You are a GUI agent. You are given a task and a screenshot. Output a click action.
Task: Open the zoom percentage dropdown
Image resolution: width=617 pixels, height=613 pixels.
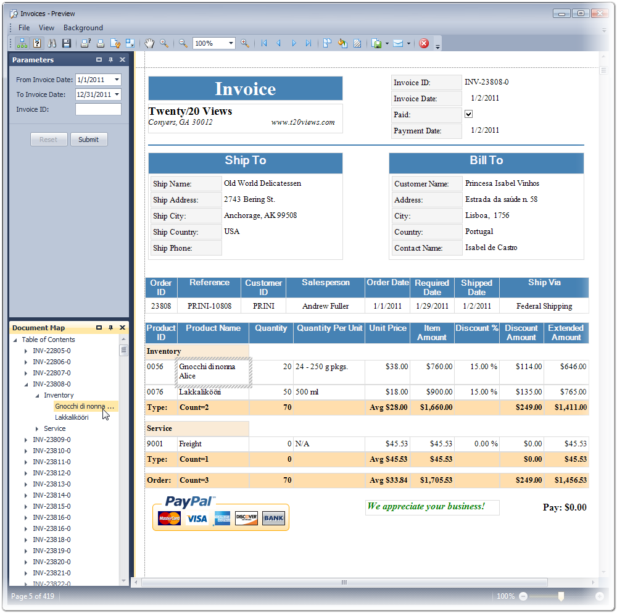pyautogui.click(x=231, y=43)
